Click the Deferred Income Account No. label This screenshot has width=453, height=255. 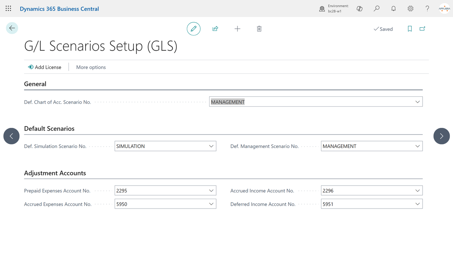click(x=263, y=204)
